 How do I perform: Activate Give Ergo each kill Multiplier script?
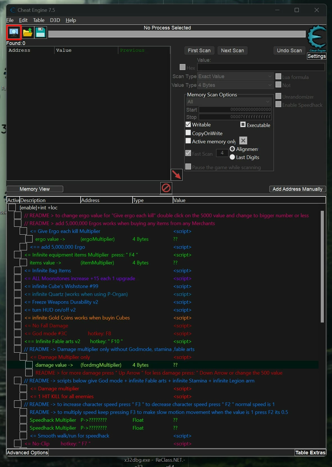pos(23,231)
